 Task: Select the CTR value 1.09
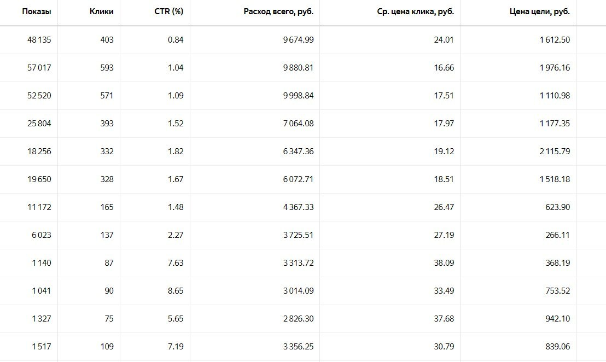(176, 96)
